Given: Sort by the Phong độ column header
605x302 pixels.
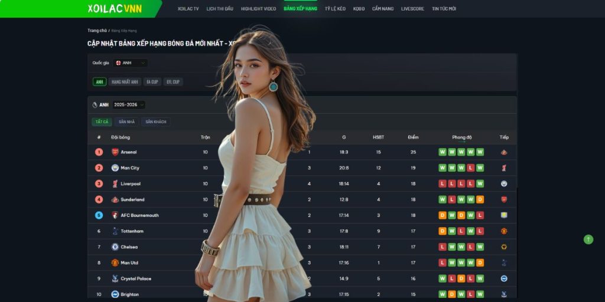Looking at the screenshot, I should pos(462,137).
